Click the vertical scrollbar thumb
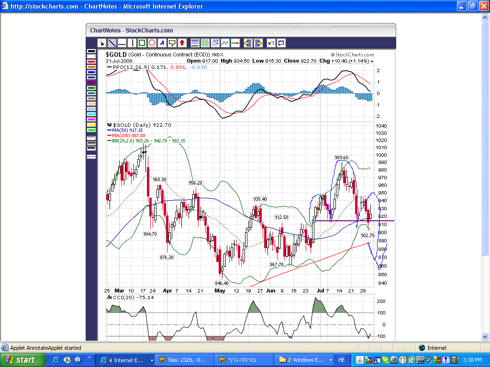Image resolution: width=490 pixels, height=367 pixels. (485, 138)
